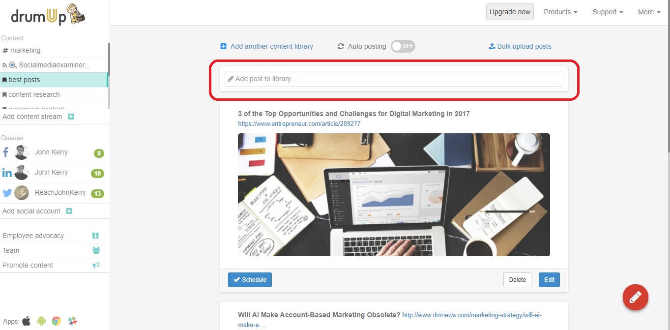Turn on the Auto posting switch

pos(403,46)
